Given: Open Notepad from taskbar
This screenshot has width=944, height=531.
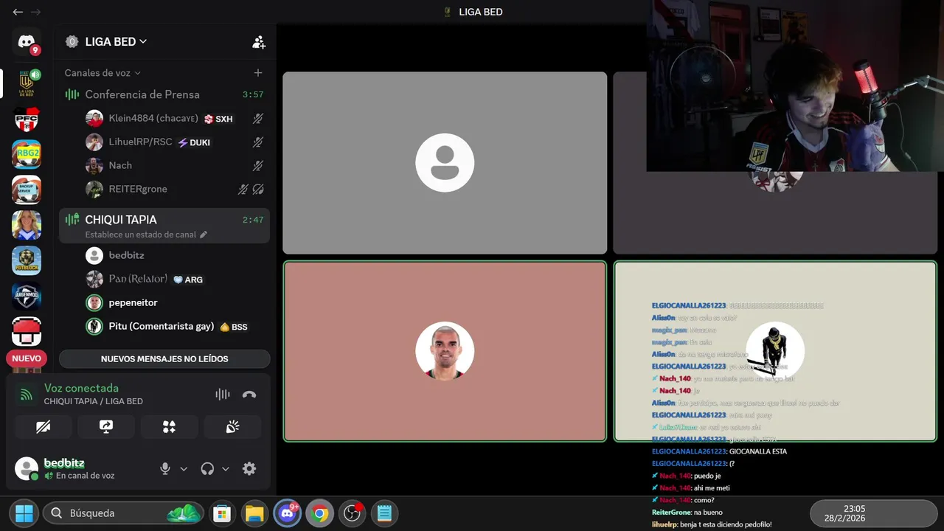Looking at the screenshot, I should click(x=384, y=513).
